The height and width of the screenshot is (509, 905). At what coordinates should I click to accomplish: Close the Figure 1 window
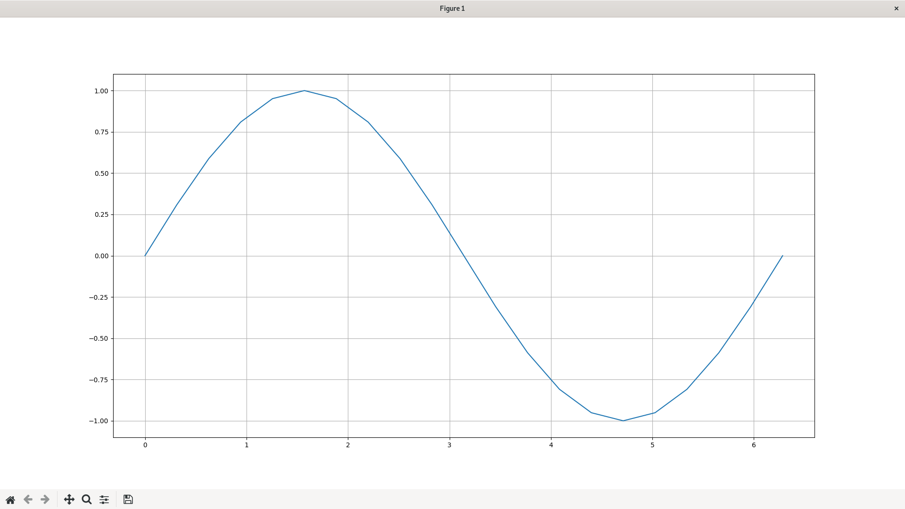point(896,8)
